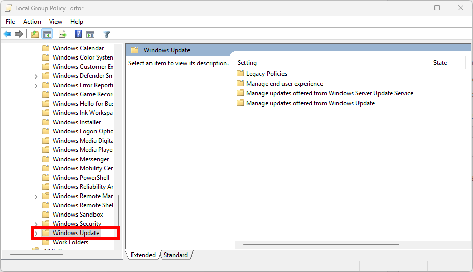Switch to the Standard tab

tap(176, 255)
